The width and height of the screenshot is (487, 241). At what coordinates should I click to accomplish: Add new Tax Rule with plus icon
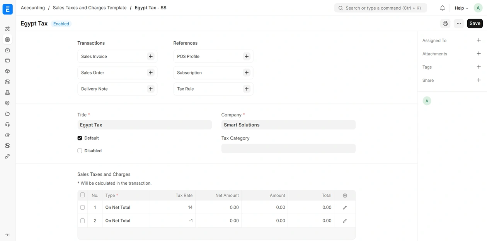pos(247,89)
